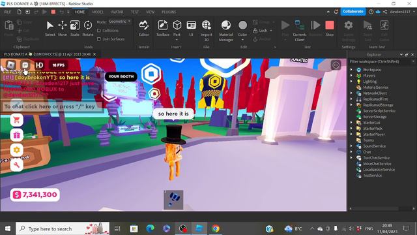Click the Color tool icon

[x=242, y=25]
